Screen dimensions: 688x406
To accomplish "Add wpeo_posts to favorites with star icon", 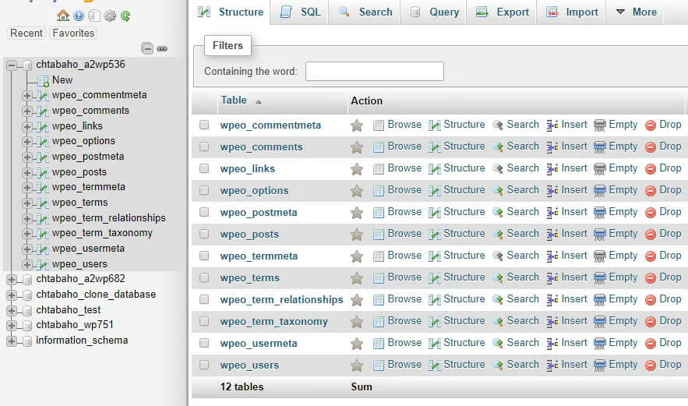I will (357, 235).
